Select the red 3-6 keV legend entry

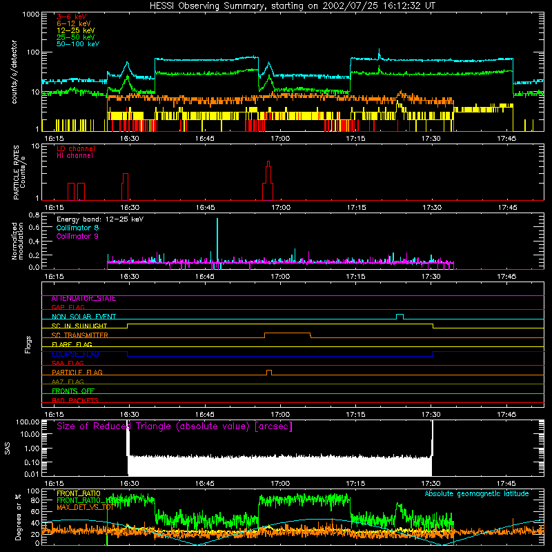pos(71,17)
